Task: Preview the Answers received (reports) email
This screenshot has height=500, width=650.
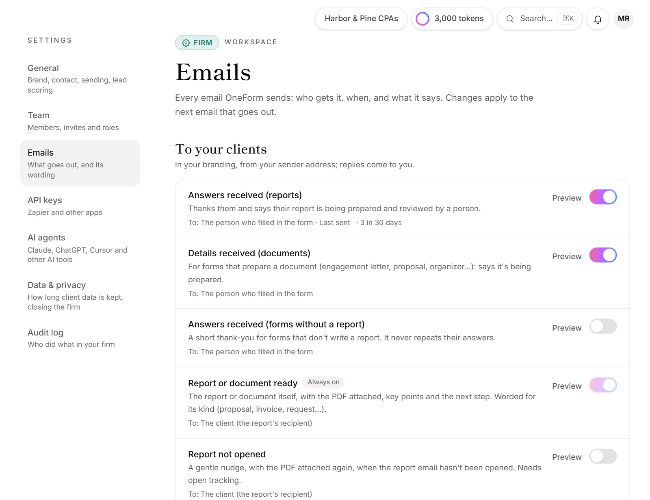Action: 567,198
